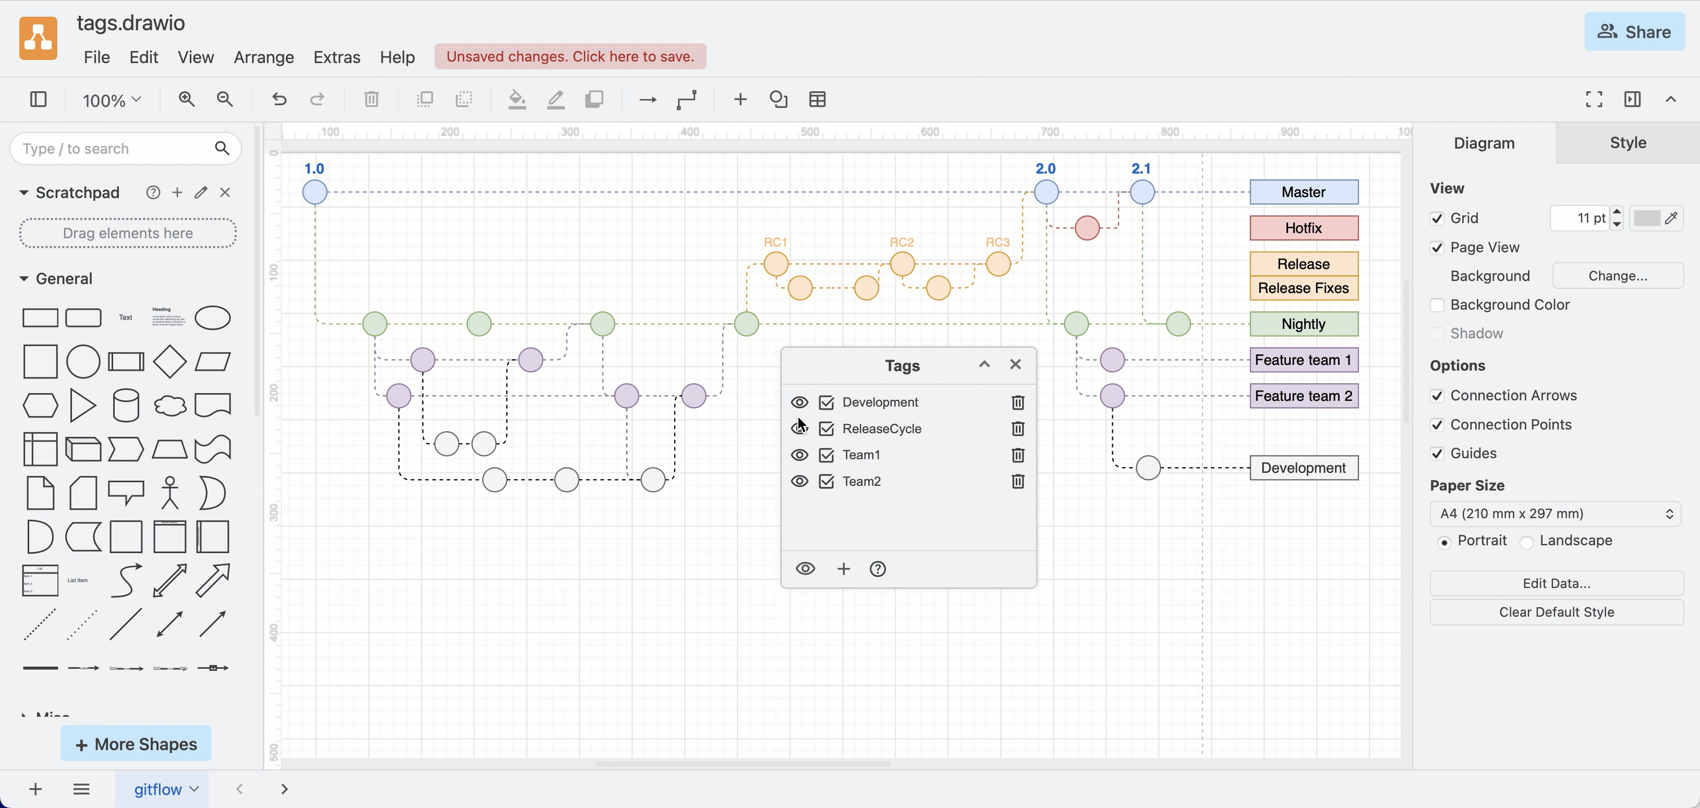Image resolution: width=1700 pixels, height=808 pixels.
Task: Hide the Development tag with eye icon
Action: click(x=799, y=402)
